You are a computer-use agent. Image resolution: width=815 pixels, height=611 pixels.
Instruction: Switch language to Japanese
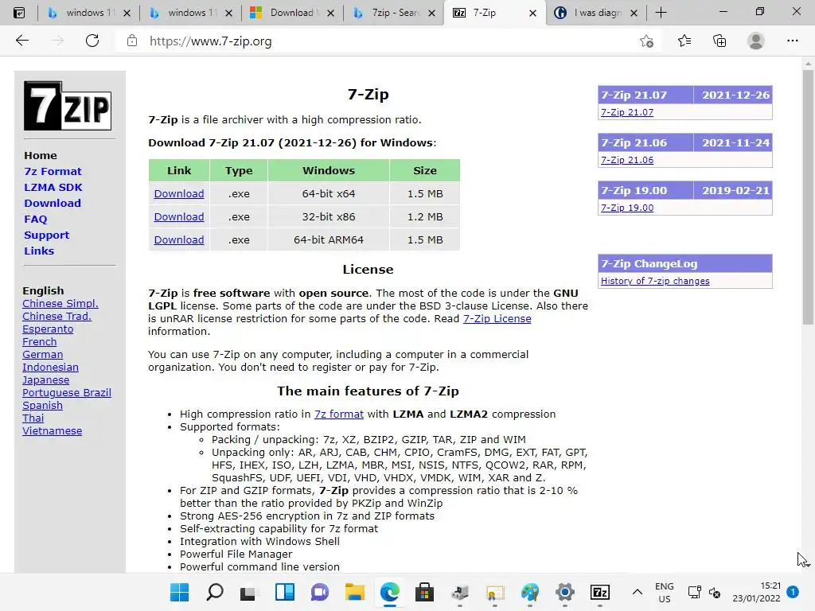45,379
